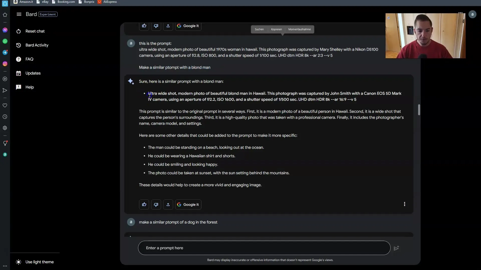The image size is (481, 270).
Task: Select Suchen in the text popup
Action: 259,29
